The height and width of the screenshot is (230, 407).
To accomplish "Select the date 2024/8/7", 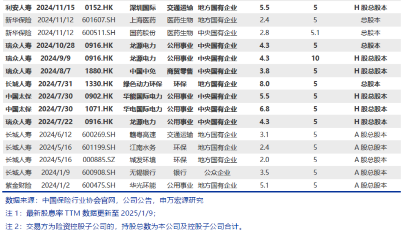I will click(56, 71).
